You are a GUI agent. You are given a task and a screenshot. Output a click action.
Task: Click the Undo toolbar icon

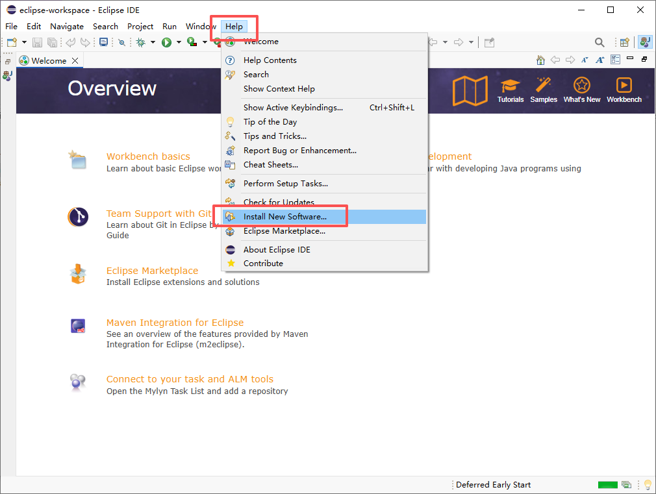tap(71, 42)
